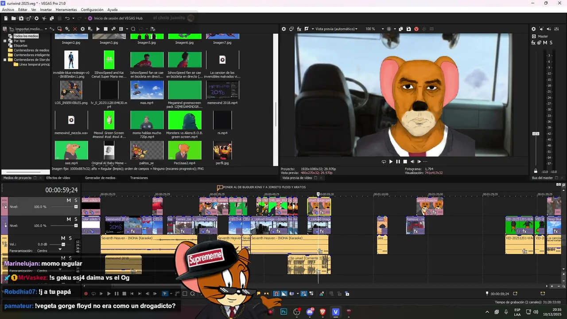567x319 pixels.
Task: Open media views dropdown arrow
Action: pyautogui.click(x=127, y=29)
